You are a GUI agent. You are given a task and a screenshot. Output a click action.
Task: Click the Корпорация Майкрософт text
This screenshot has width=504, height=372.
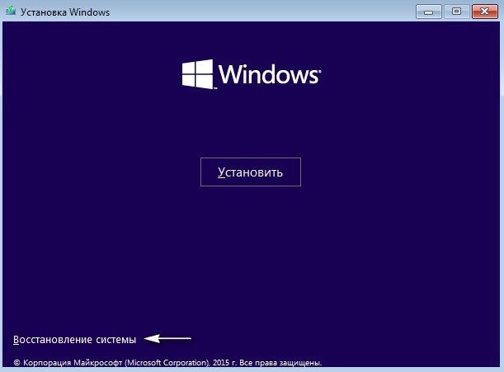click(x=70, y=362)
